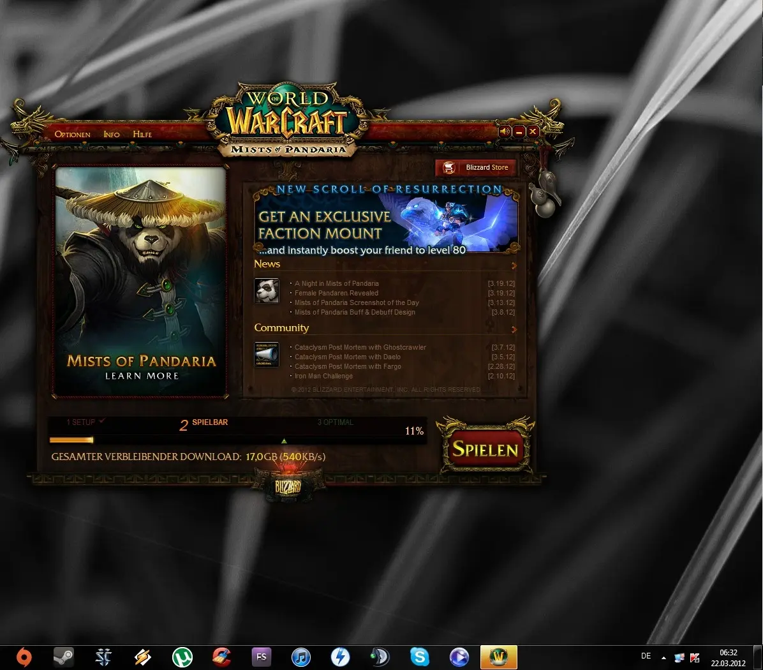Click Mists of Pandaria Learn More artwork
The height and width of the screenshot is (670, 763).
click(x=140, y=282)
